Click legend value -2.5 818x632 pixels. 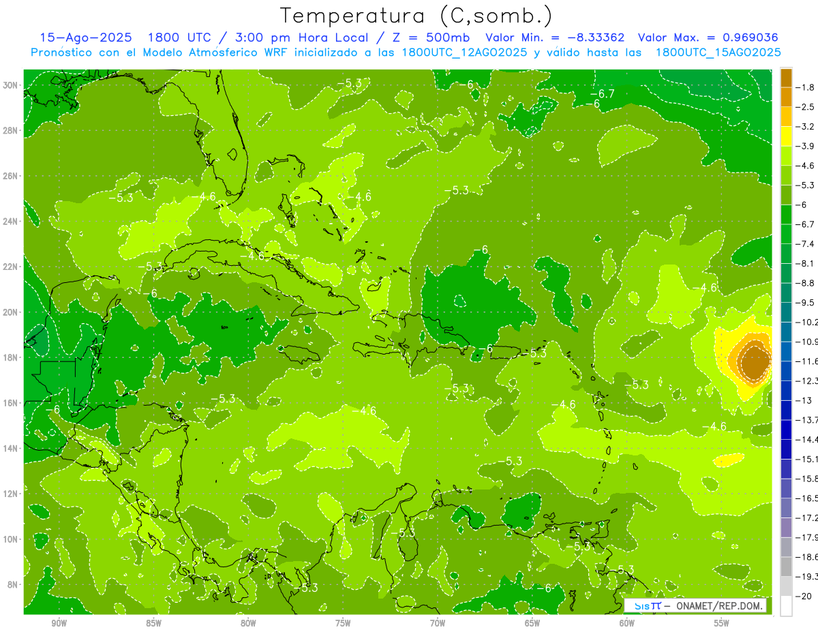(x=806, y=107)
